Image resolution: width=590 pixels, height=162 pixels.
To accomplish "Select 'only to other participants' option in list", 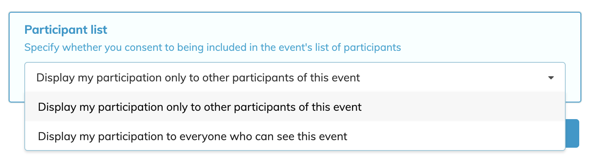I will tap(200, 107).
